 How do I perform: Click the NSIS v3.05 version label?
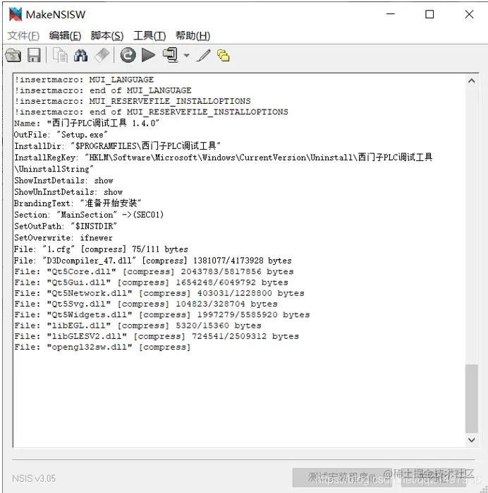pos(34,478)
